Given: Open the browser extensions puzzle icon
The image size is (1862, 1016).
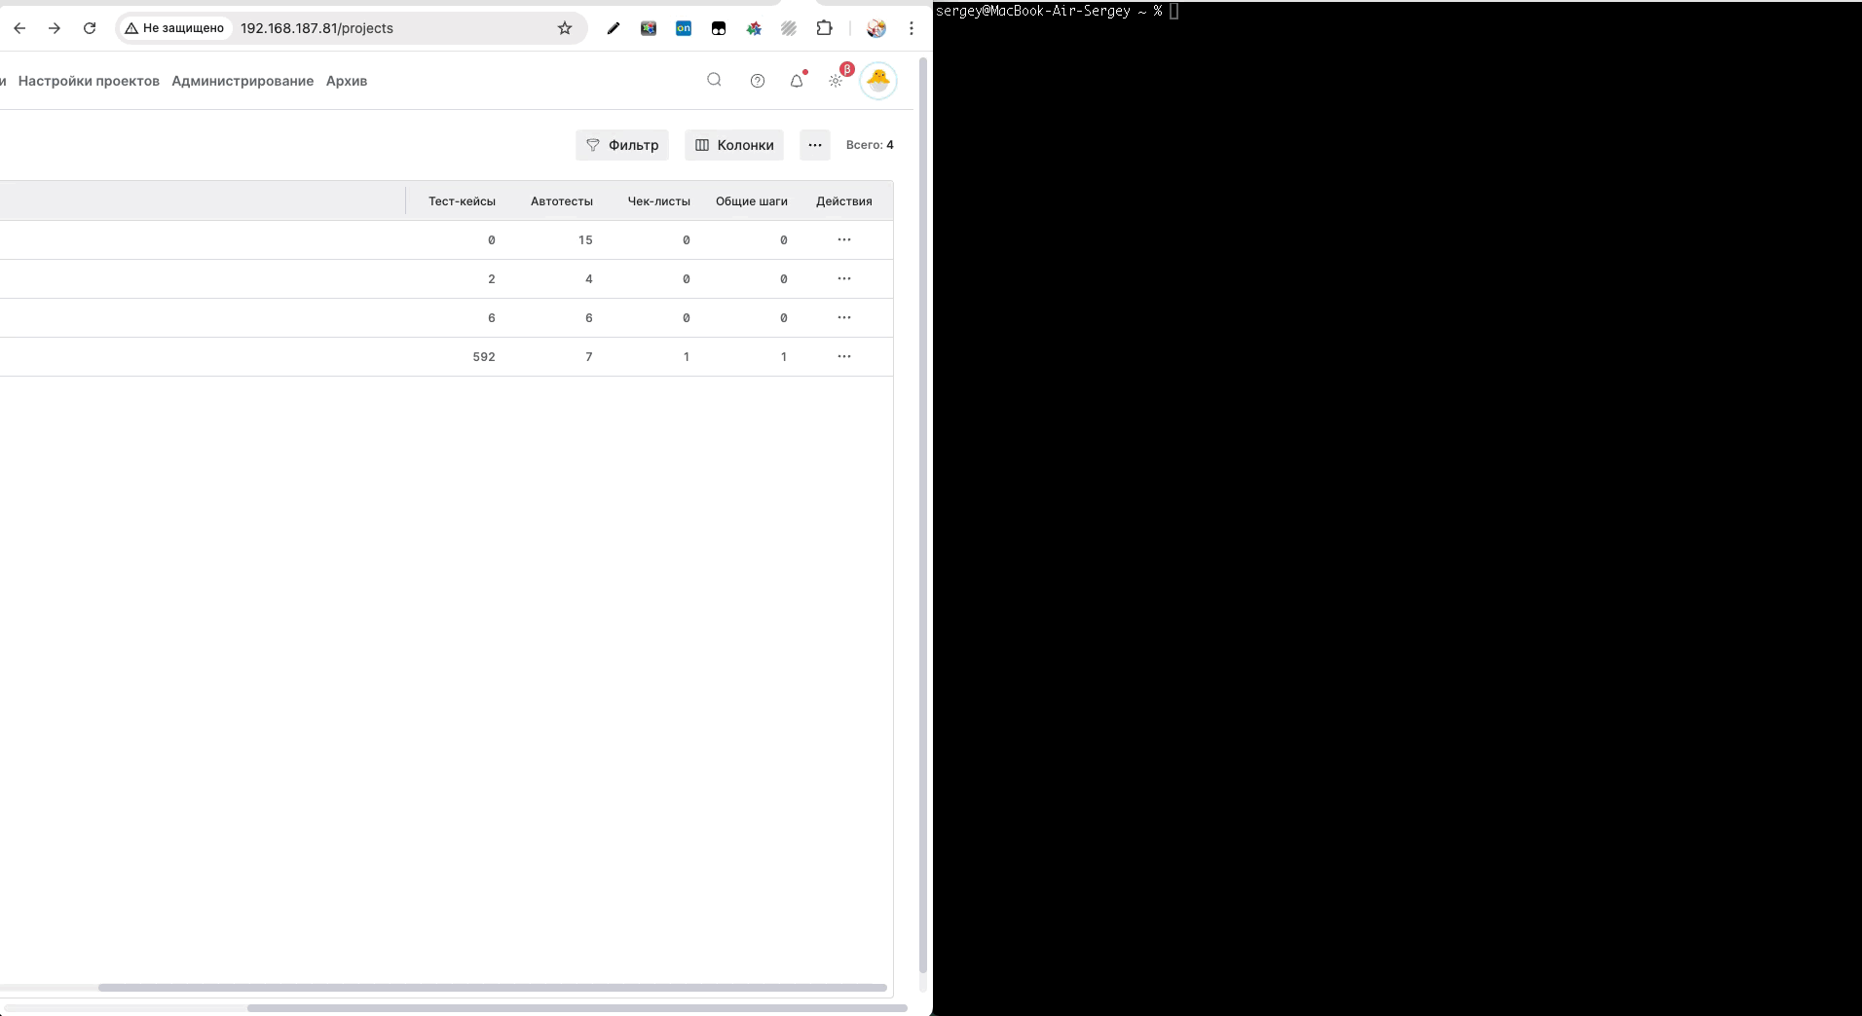Looking at the screenshot, I should (824, 28).
